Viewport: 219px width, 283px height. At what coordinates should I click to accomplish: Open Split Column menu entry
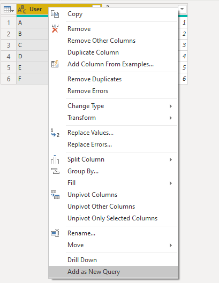click(113, 159)
